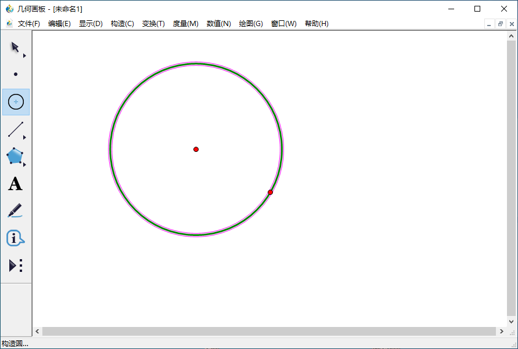Restore the document child window

[501, 24]
